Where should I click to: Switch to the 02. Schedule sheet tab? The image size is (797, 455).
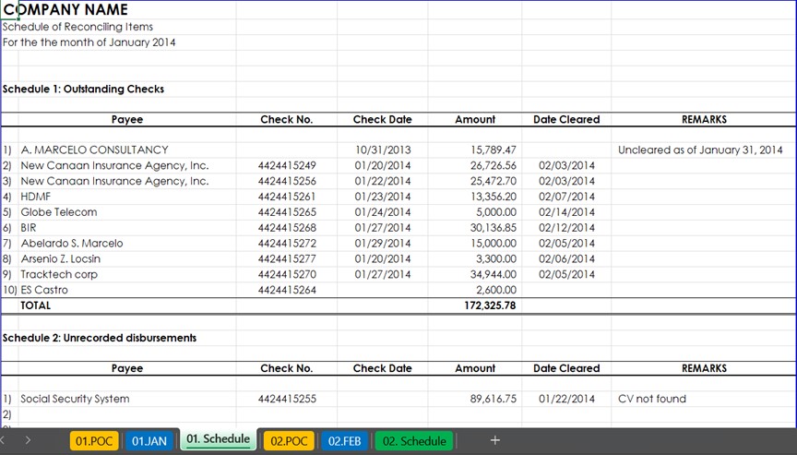pyautogui.click(x=414, y=441)
